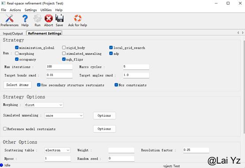Click the Target angles rmsd field
This screenshot has height=168, width=245.
[136, 75]
